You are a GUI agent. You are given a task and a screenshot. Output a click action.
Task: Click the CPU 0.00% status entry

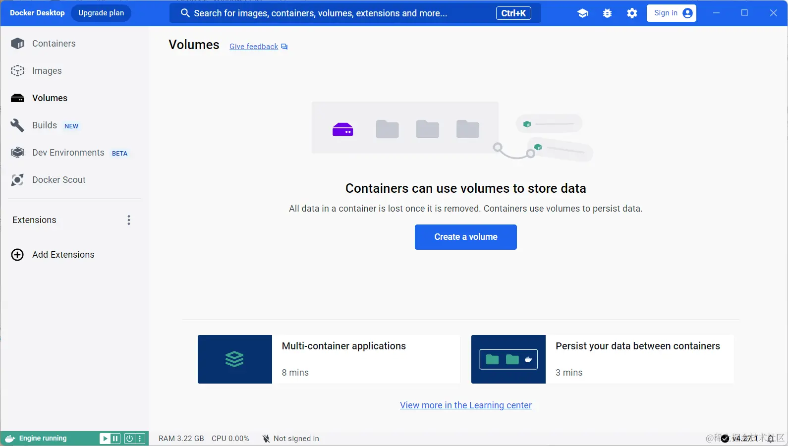(x=230, y=439)
